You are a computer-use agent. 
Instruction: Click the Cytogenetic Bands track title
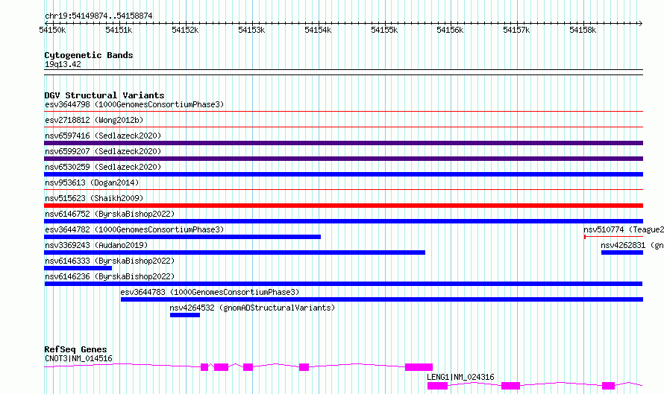[x=89, y=55]
